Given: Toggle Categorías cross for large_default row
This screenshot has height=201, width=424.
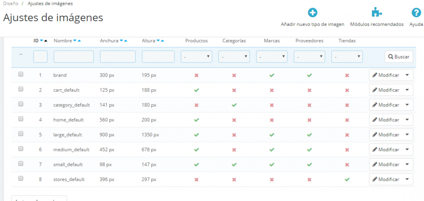Looking at the screenshot, I should coord(234,135).
